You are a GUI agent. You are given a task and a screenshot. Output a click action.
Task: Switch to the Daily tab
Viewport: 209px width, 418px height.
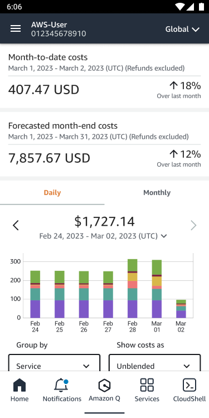52,193
